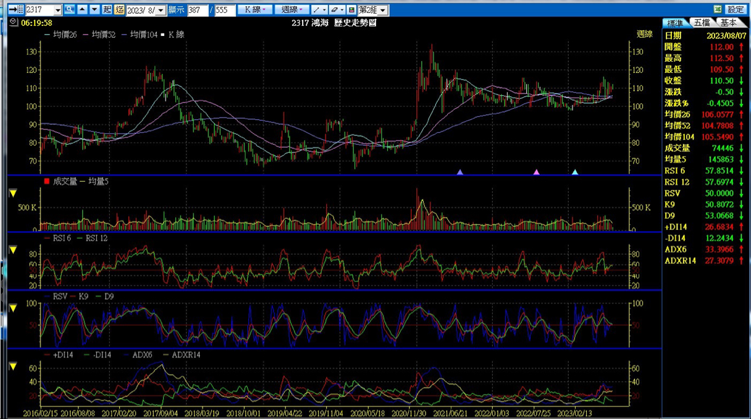Open the 2317 stock code dropdown
Image resolution: width=751 pixels, height=419 pixels.
tap(58, 11)
